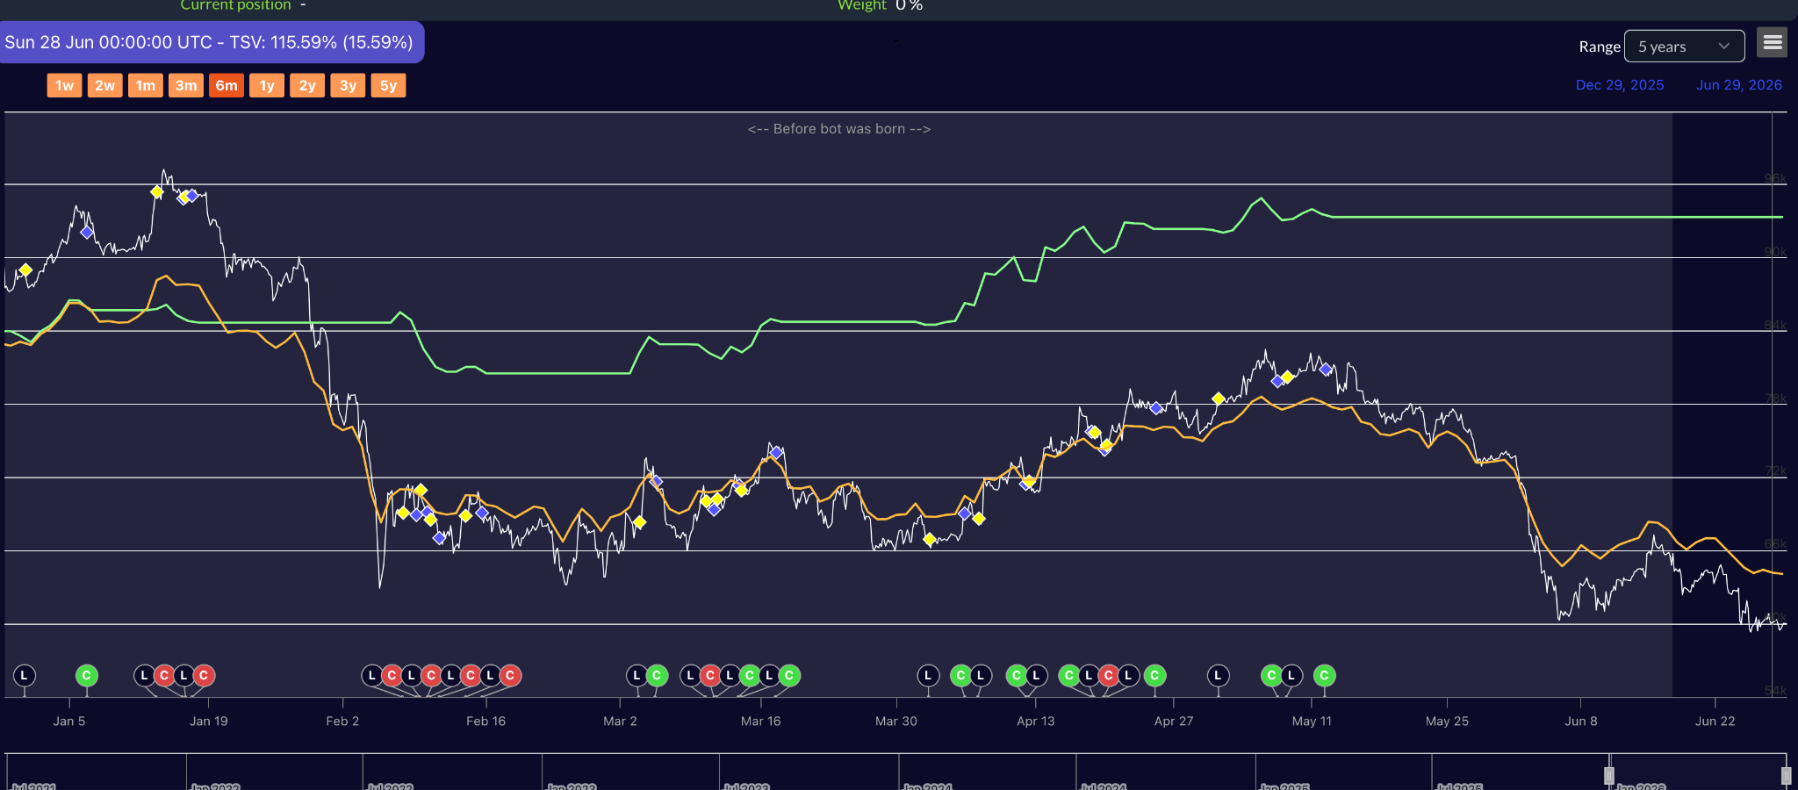Select the 1w zoom button

pos(64,85)
